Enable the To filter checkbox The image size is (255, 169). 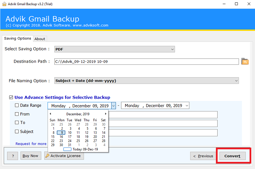pyautogui.click(x=17, y=122)
